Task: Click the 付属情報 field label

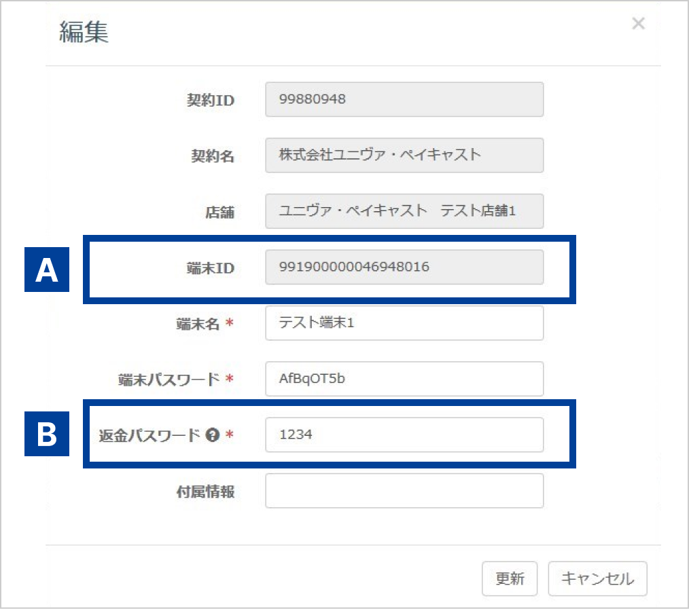Action: click(x=205, y=492)
